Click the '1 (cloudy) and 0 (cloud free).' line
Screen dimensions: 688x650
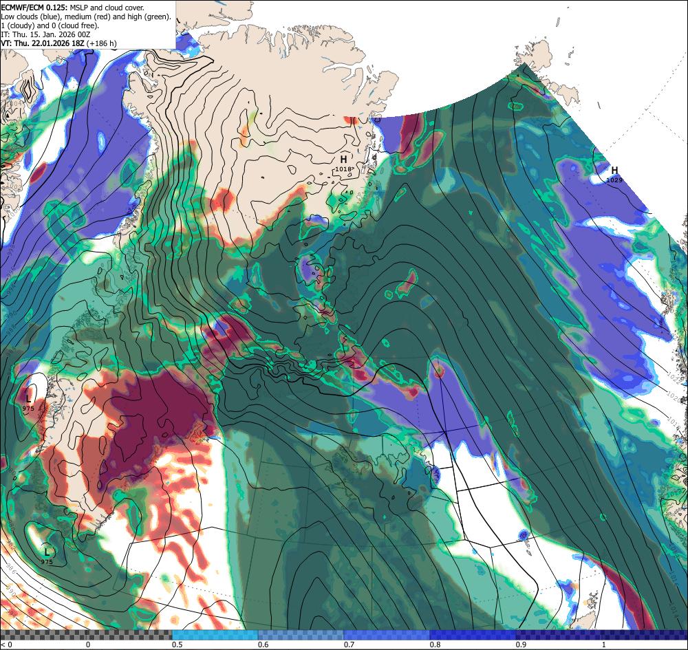pyautogui.click(x=50, y=25)
